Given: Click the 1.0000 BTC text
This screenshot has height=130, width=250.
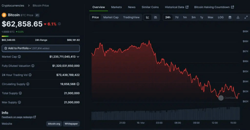Looking at the screenshot, I should click(x=8, y=32).
